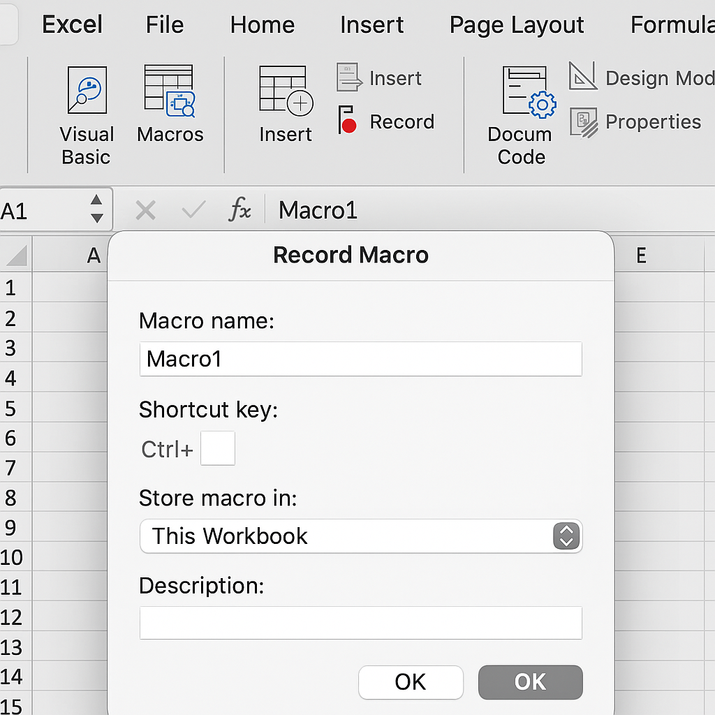Open Properties in the ribbon
Screen dimensions: 715x715
tap(635, 121)
